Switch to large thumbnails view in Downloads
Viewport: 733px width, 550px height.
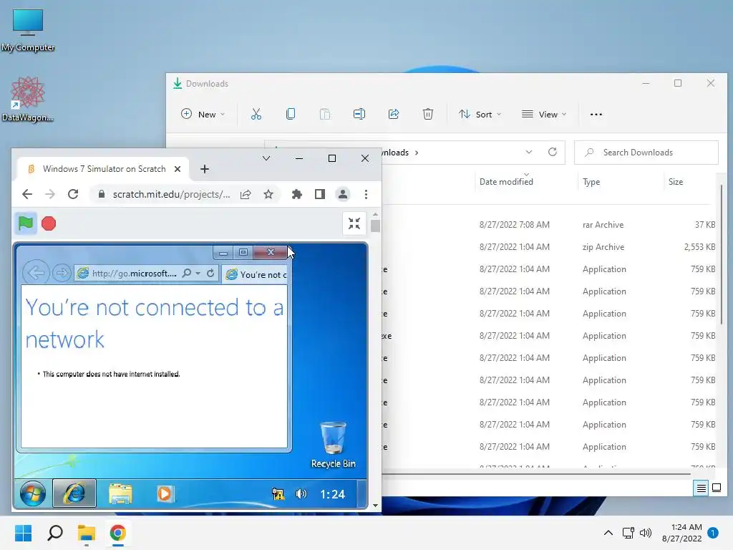point(716,488)
